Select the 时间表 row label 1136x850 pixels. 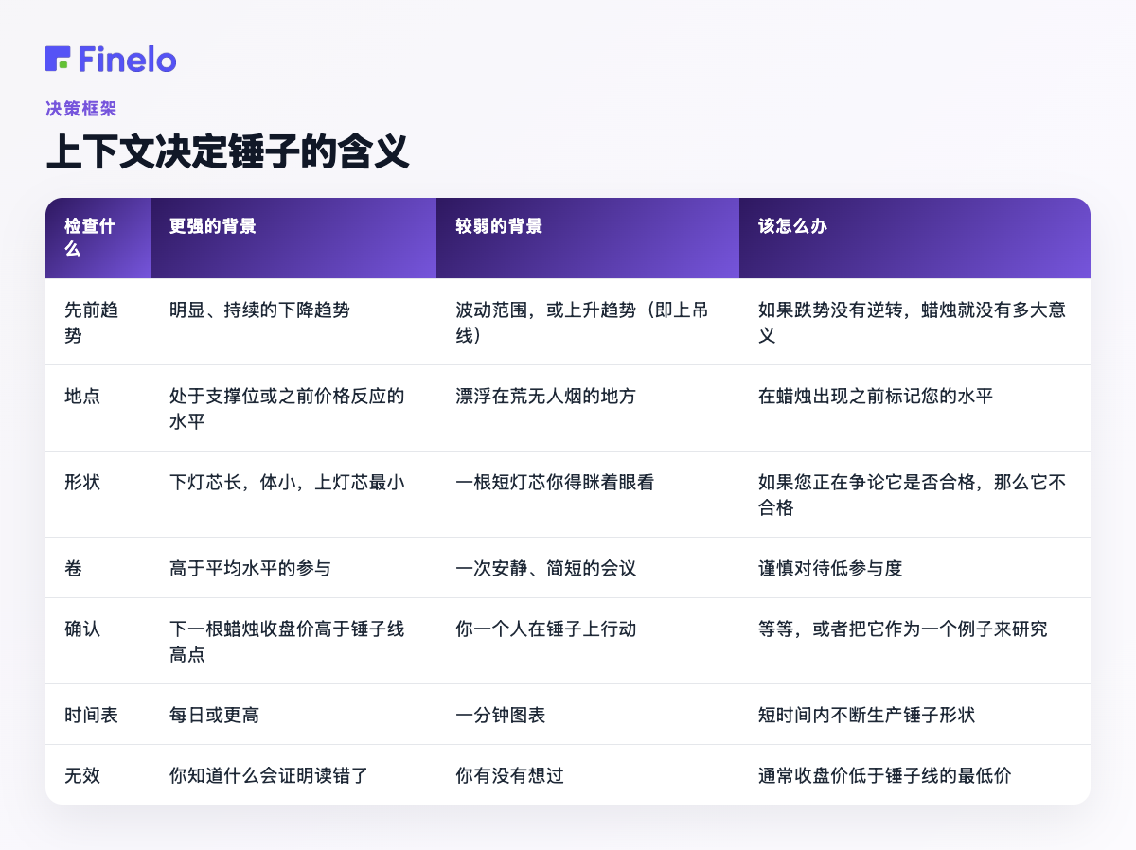[x=92, y=715]
